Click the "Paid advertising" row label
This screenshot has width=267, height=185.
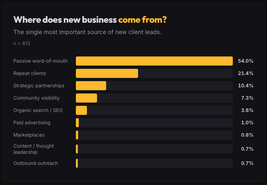(32, 123)
